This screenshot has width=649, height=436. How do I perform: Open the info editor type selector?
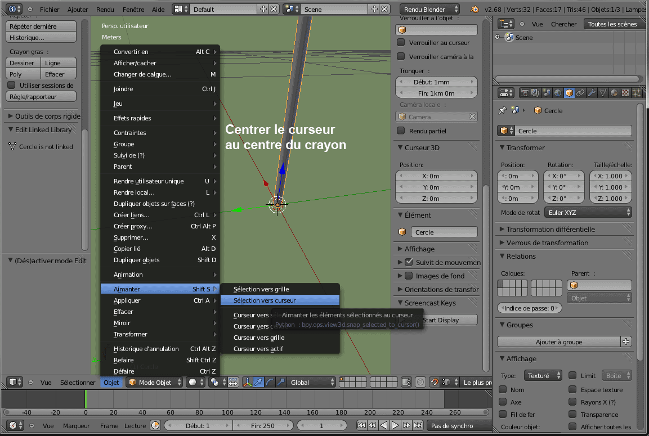coord(15,9)
